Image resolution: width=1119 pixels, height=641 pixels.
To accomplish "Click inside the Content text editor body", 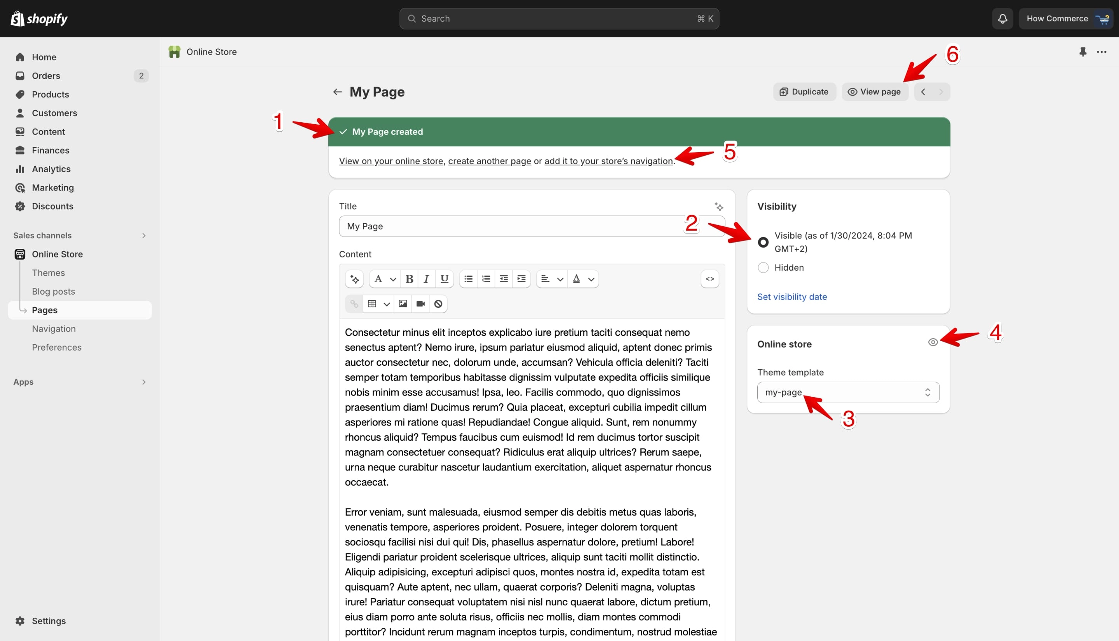I will pyautogui.click(x=531, y=480).
